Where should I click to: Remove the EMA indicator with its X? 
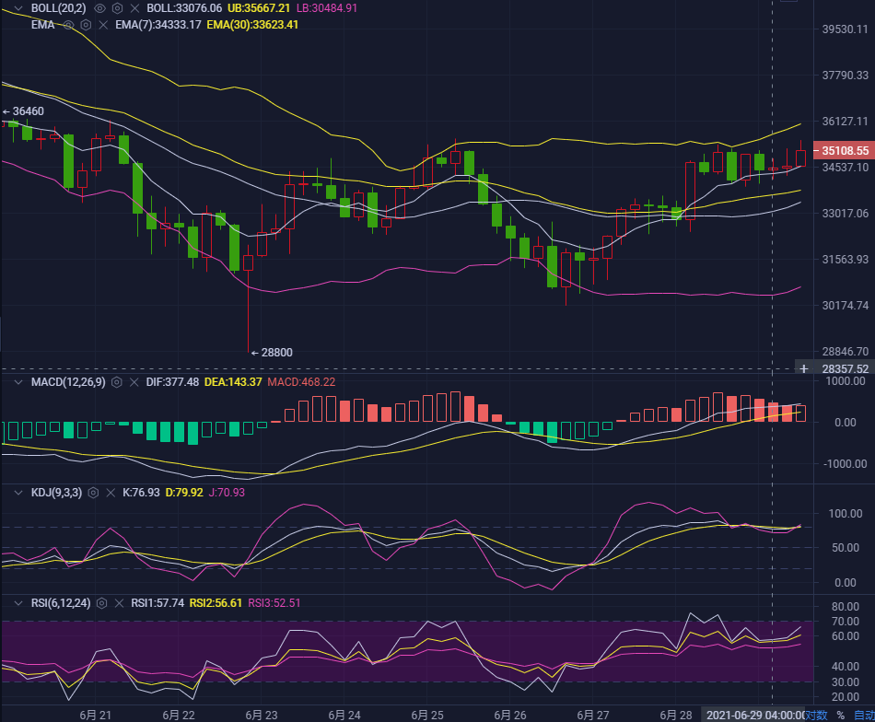tap(102, 25)
